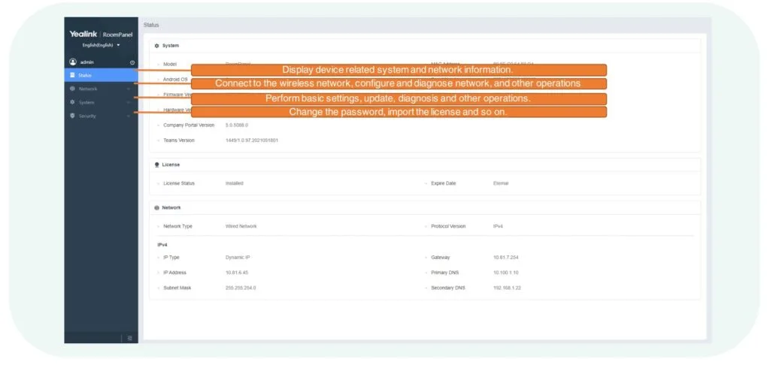This screenshot has height=365, width=770.
Task: Click the logout power icon beside admin
Action: (x=132, y=63)
